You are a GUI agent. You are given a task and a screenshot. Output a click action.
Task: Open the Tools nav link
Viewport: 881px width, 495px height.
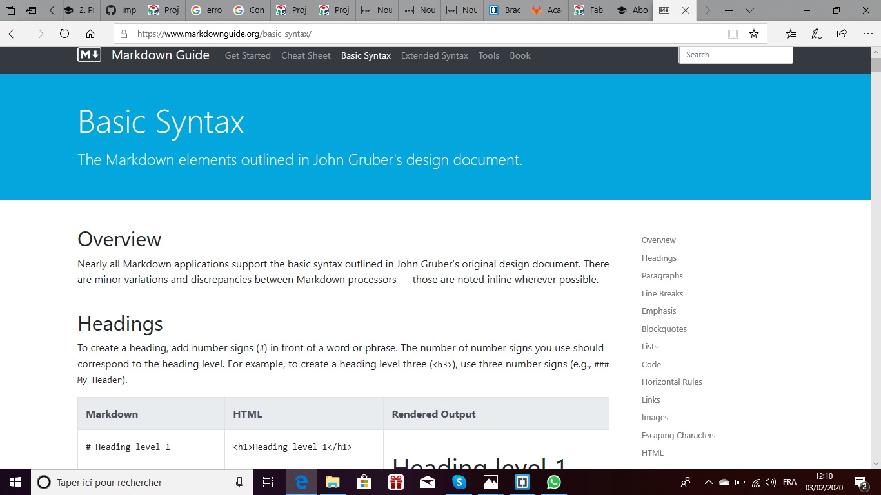[489, 56]
